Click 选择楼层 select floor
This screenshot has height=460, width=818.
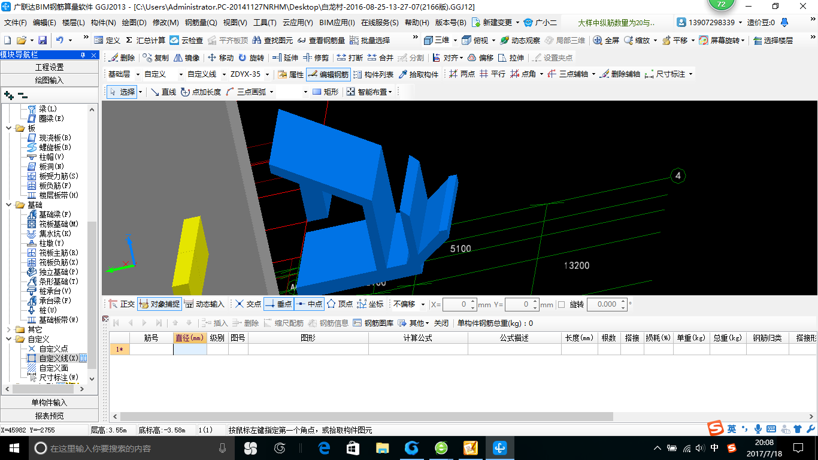coord(774,40)
